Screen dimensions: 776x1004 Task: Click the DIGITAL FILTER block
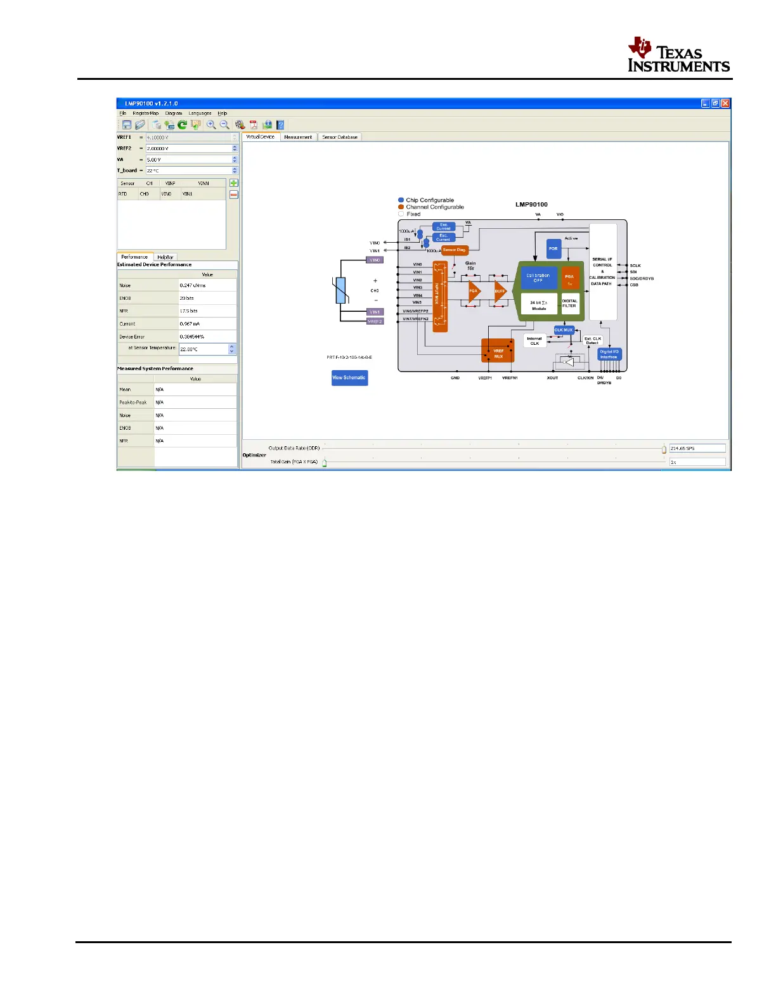(570, 304)
